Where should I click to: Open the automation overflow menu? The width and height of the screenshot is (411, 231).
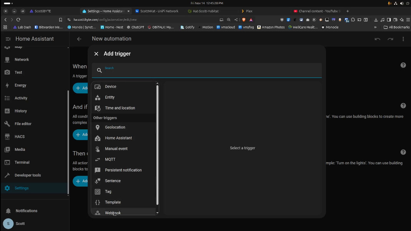[403, 39]
